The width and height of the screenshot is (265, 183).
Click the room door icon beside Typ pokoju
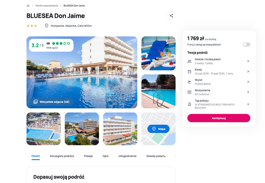[x=189, y=104]
